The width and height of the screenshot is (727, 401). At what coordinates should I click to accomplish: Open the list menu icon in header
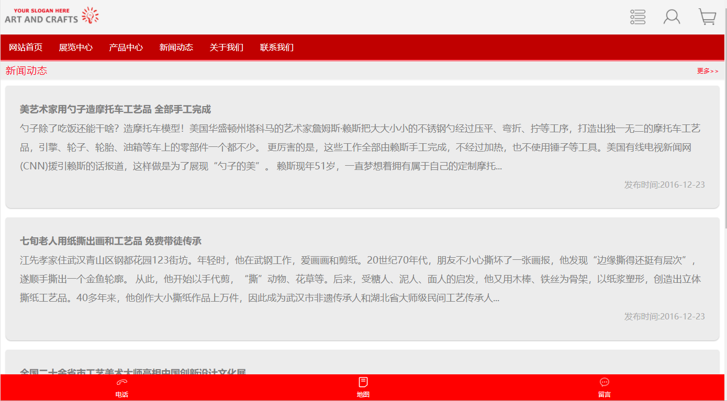[x=637, y=17]
